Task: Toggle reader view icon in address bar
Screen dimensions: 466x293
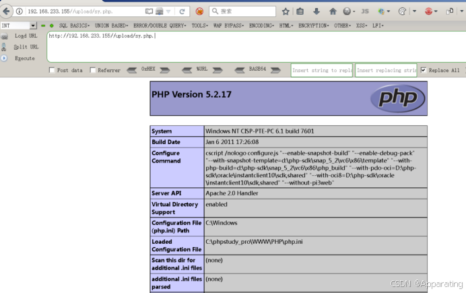Action: 149,11
